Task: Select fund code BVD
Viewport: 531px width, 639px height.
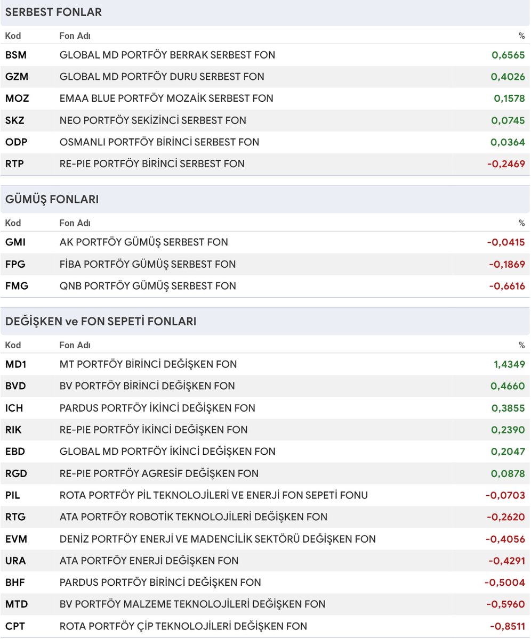Action: tap(16, 387)
